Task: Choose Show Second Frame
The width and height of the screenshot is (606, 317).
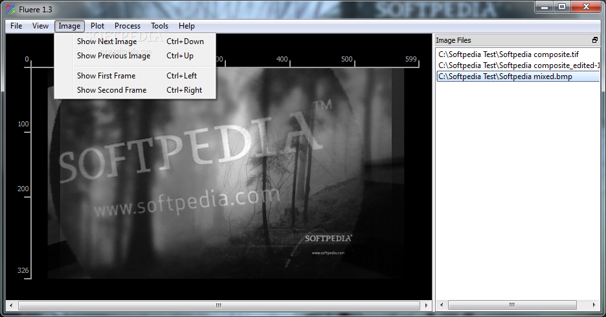Action: click(135, 90)
